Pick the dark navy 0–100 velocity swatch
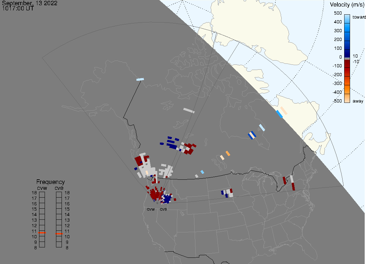Viewport: 366px width, 264px height. [347, 54]
